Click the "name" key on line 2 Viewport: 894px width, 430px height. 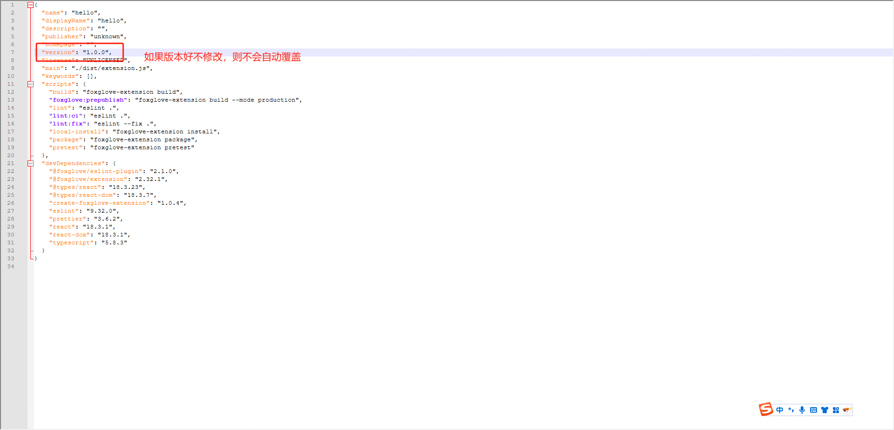[x=53, y=13]
